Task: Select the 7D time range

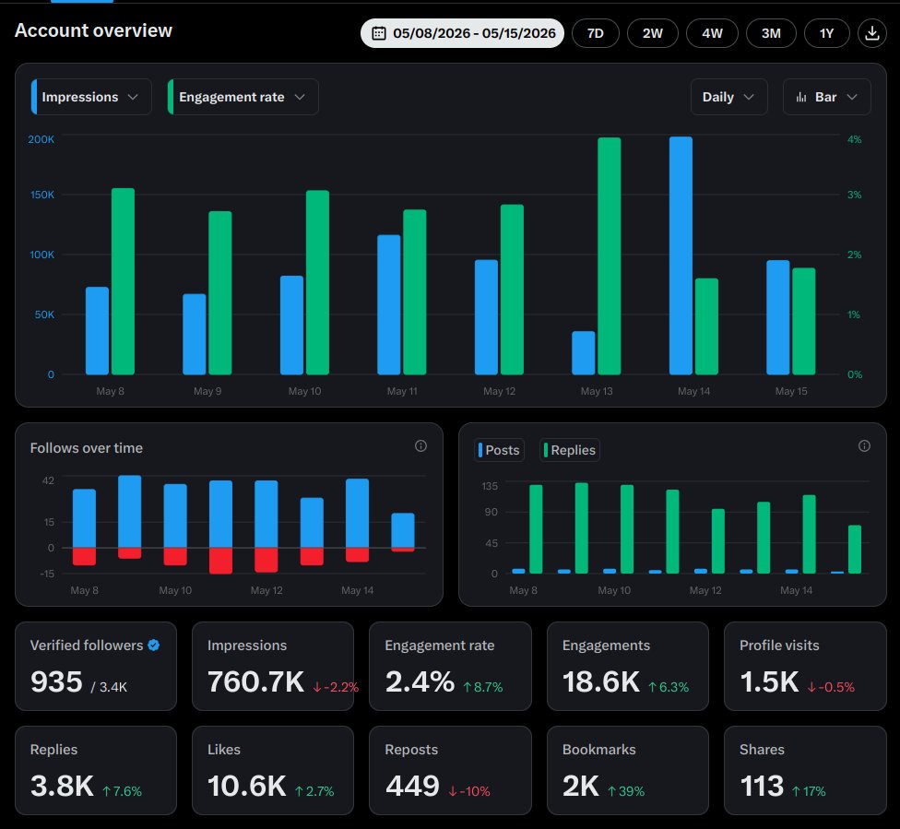Action: click(595, 33)
